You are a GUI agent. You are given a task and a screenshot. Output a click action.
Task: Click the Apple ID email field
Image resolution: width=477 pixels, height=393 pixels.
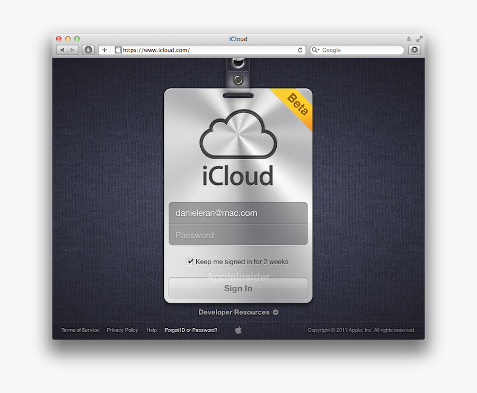tap(238, 213)
